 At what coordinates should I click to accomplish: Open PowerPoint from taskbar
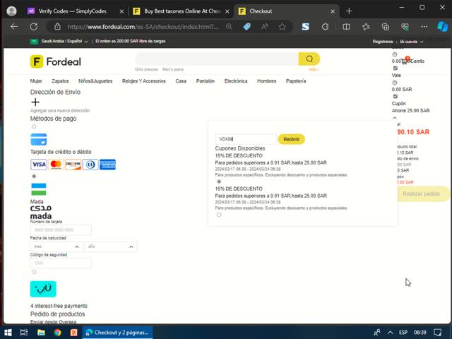tap(73, 333)
